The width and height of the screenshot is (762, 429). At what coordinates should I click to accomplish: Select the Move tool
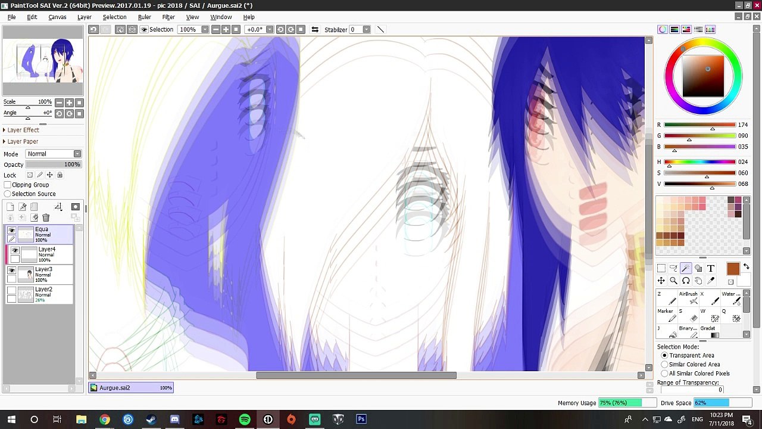pos(661,281)
